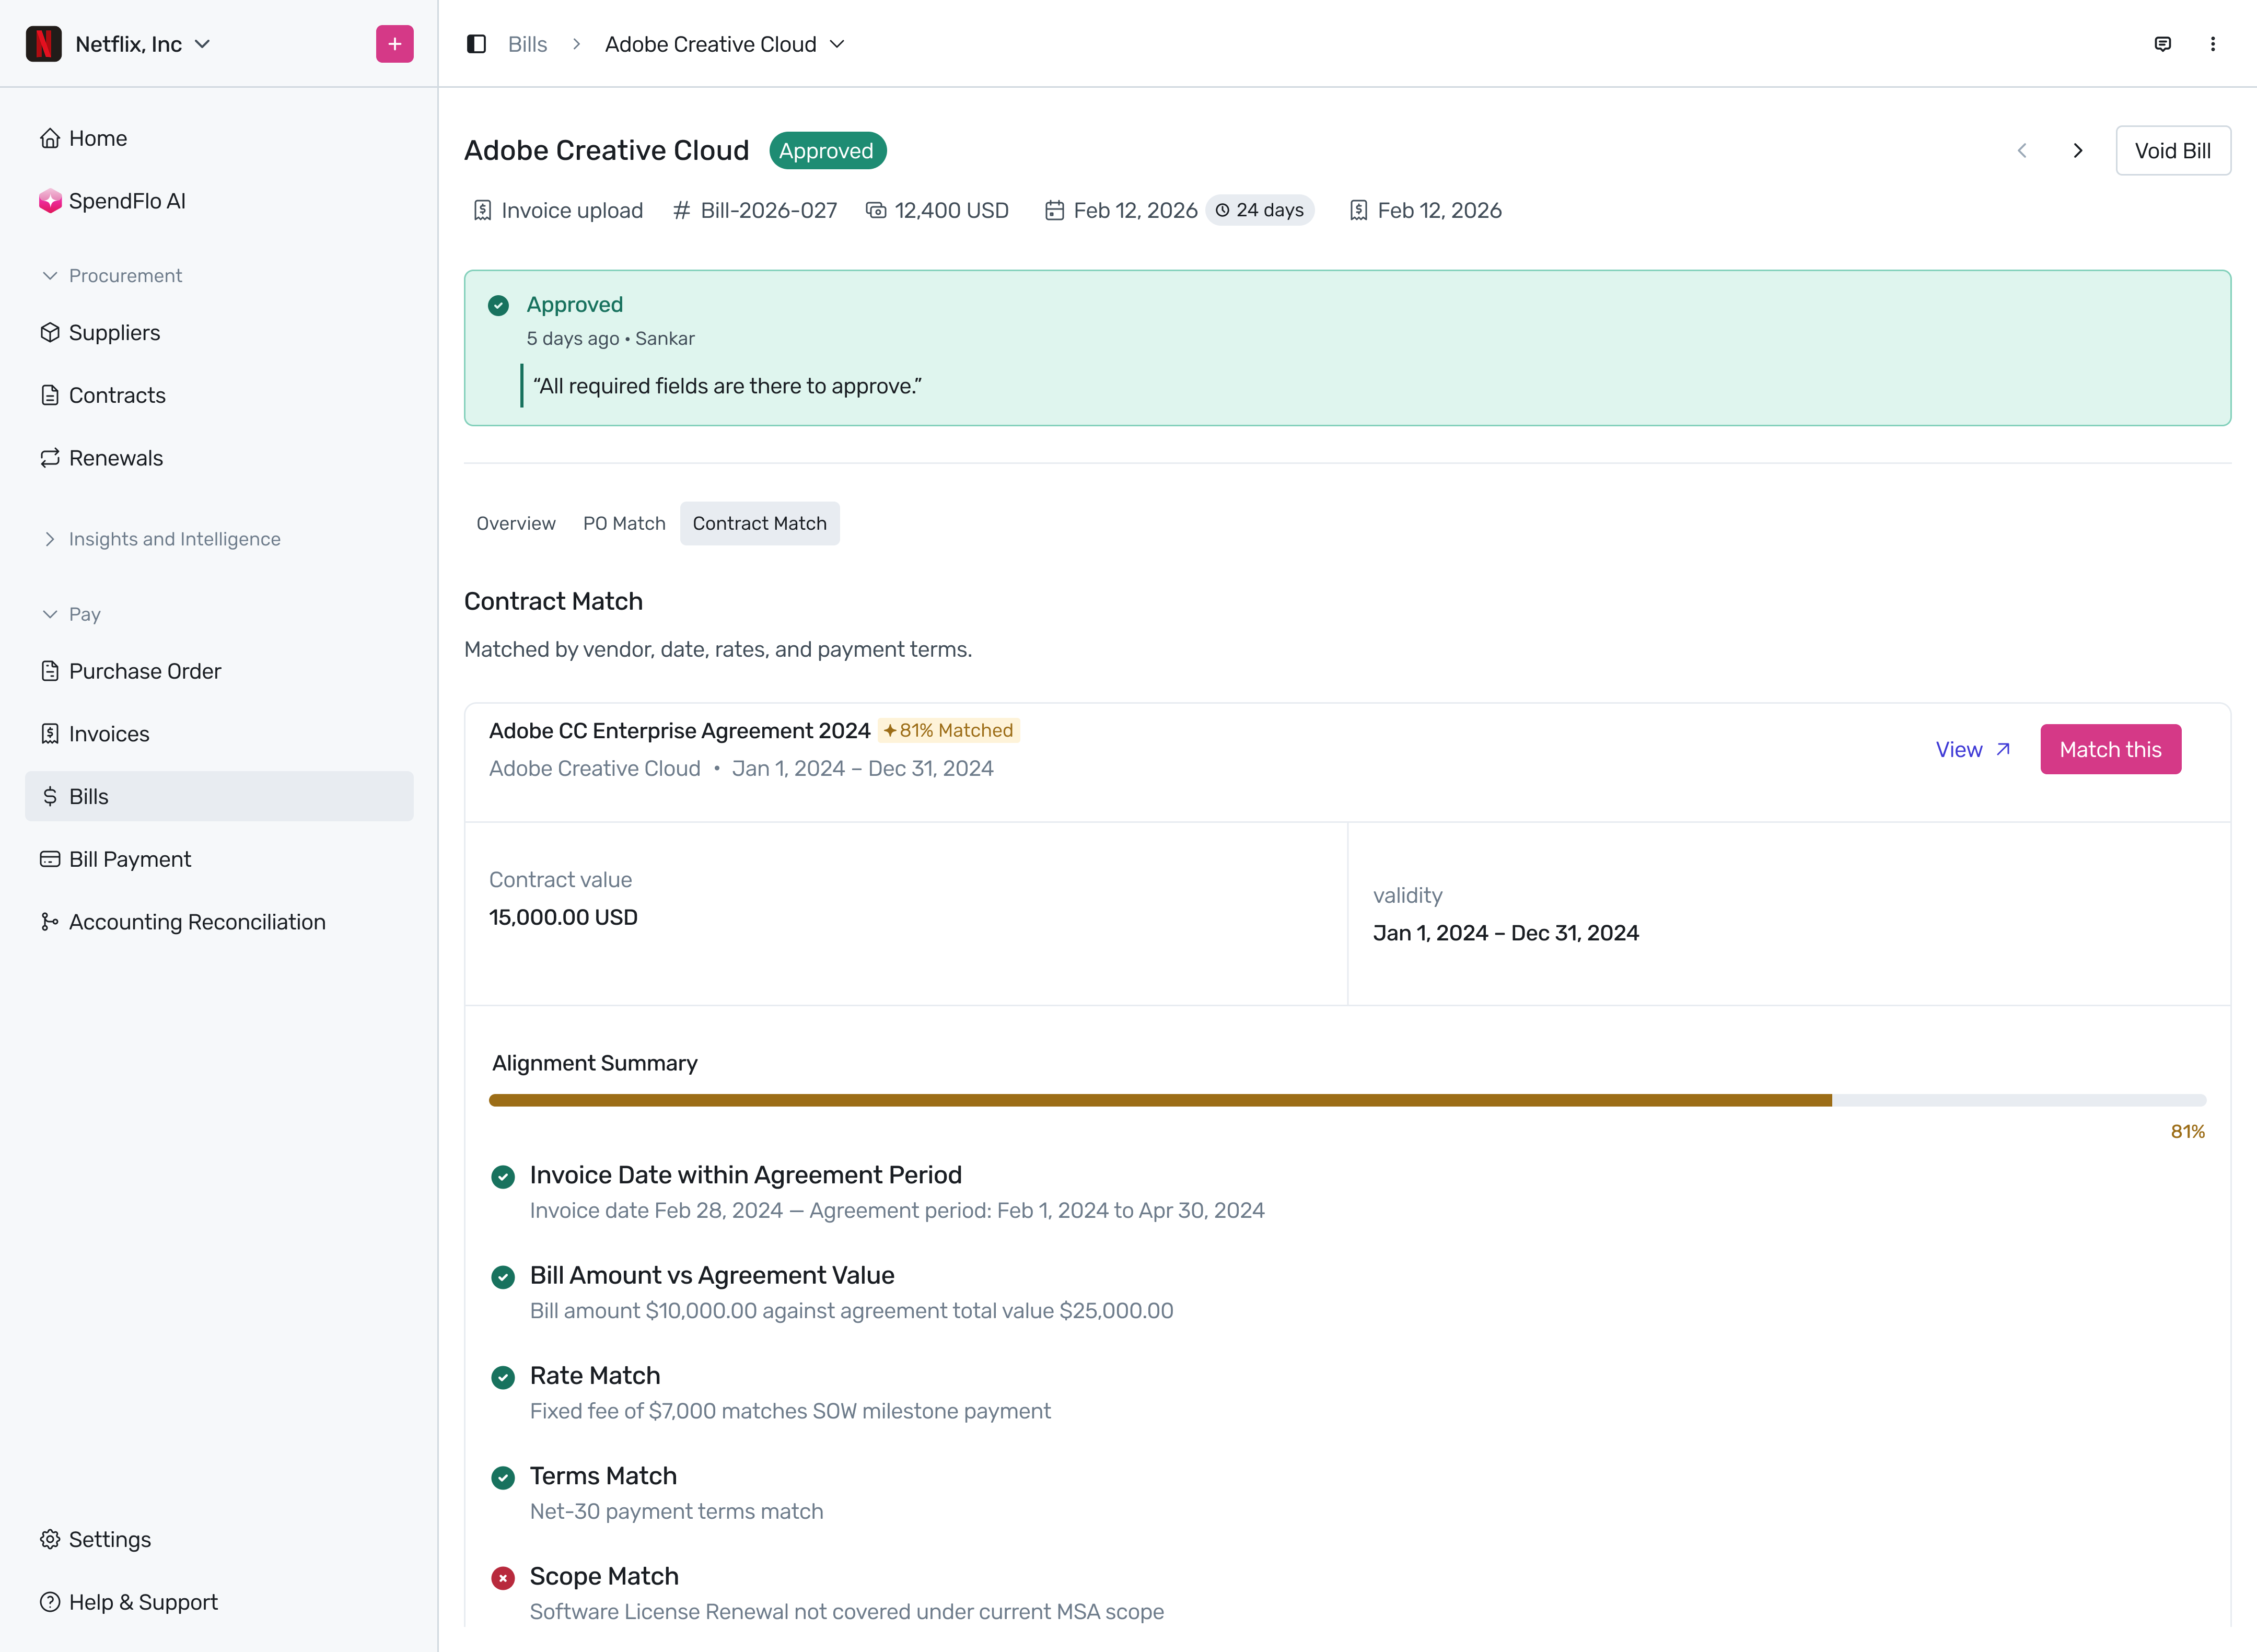Click the amount icon by 12,400 USD
The width and height of the screenshot is (2257, 1652).
[x=876, y=210]
